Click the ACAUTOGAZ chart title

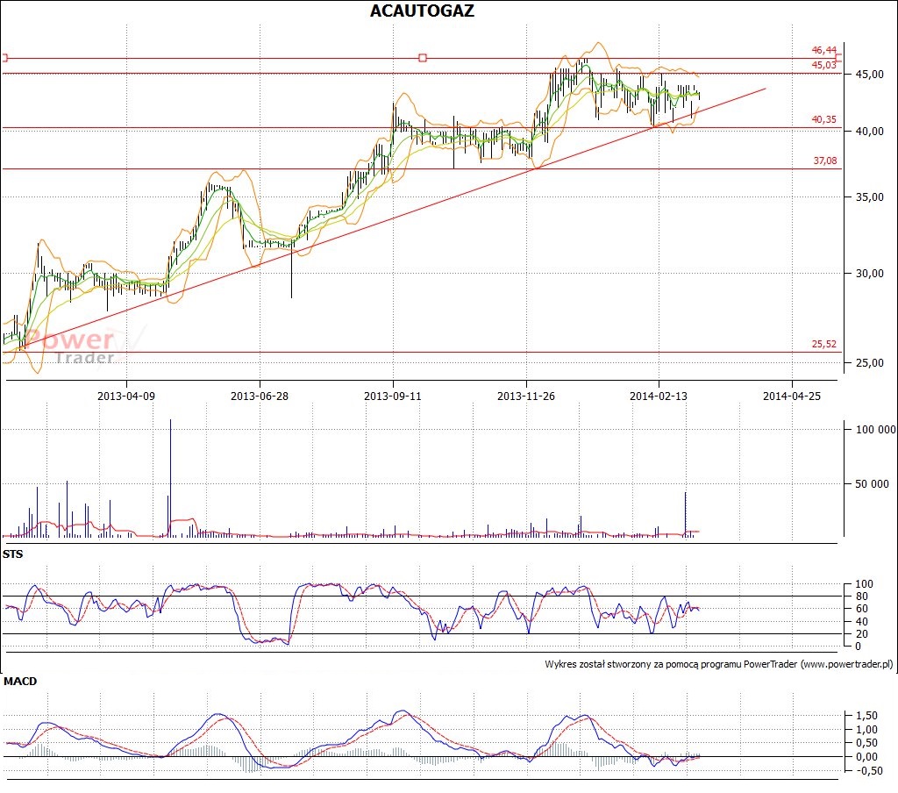422,11
